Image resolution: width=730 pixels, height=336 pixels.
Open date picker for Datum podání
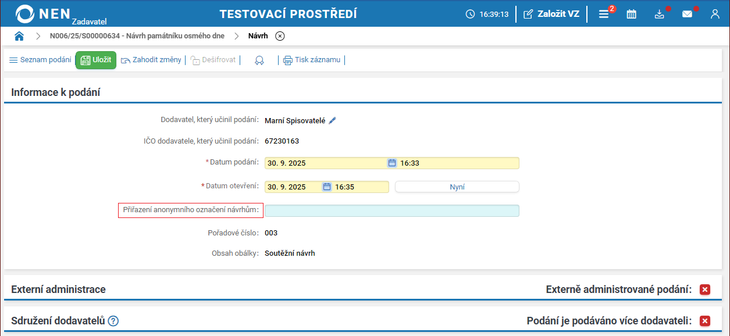(392, 163)
